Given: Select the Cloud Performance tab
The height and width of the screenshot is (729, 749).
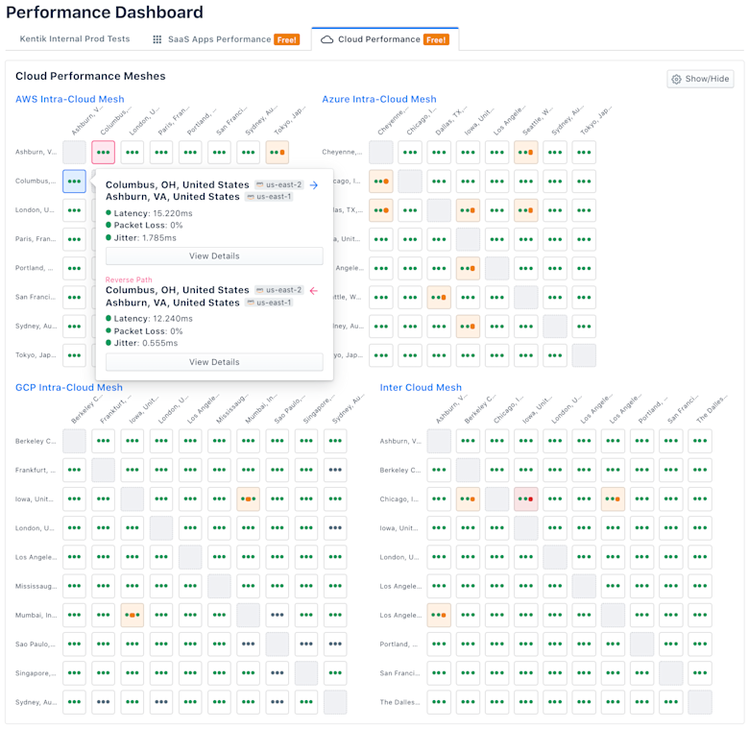Looking at the screenshot, I should [385, 39].
